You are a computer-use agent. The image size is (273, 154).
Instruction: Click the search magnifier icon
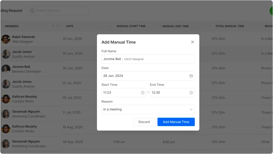[x=32, y=10]
